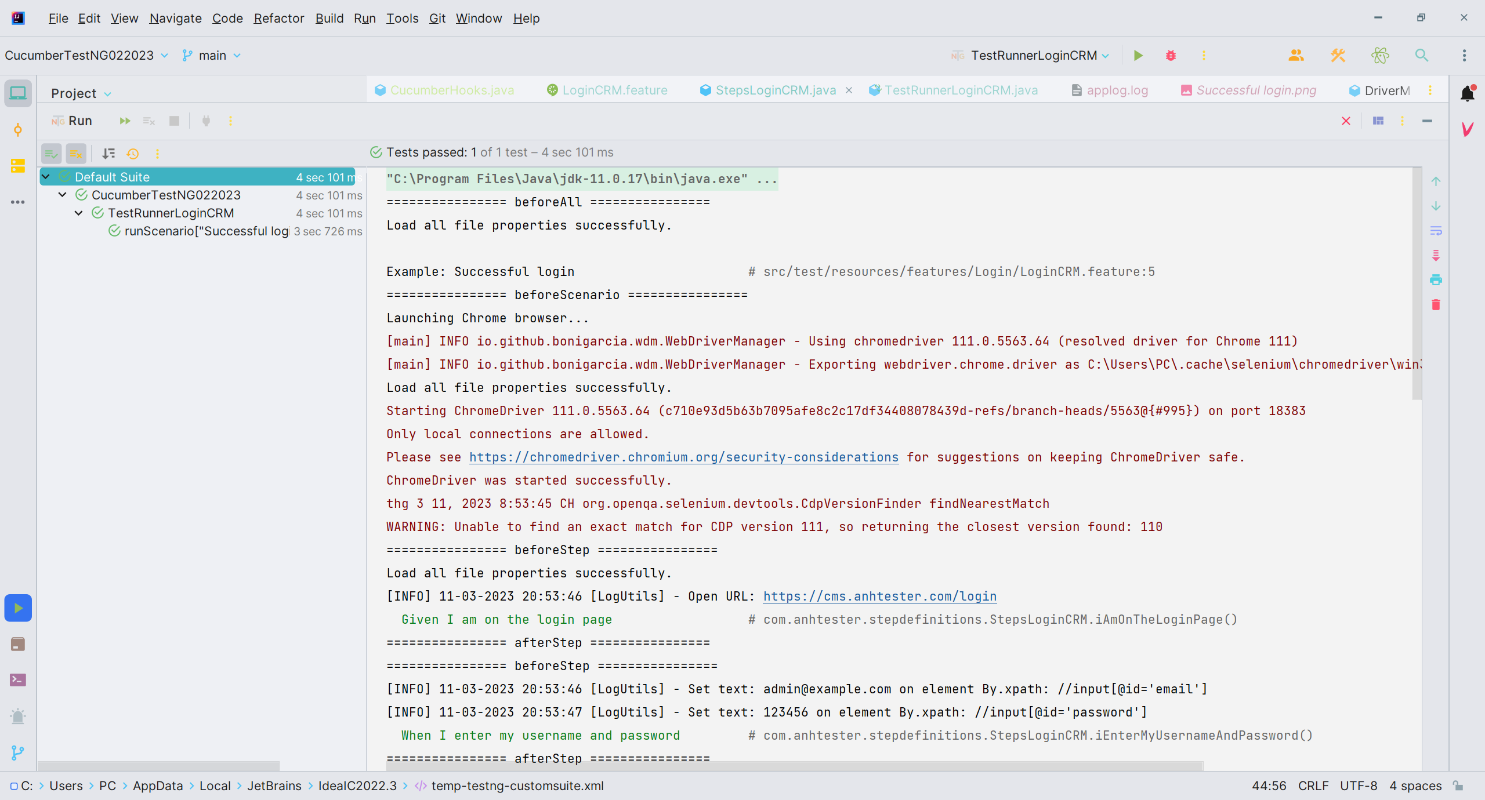Select the runScenario Successful login test row
Image resolution: width=1485 pixels, height=800 pixels.
point(202,231)
